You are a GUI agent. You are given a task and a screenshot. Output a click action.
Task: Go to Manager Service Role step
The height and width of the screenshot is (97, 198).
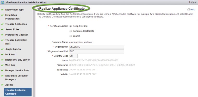pos(17,70)
